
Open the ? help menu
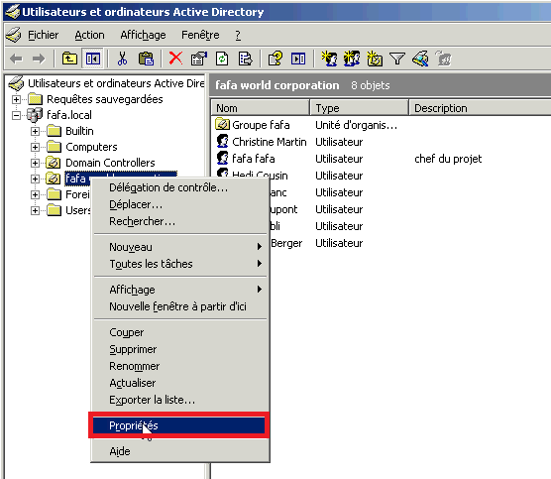coord(238,35)
